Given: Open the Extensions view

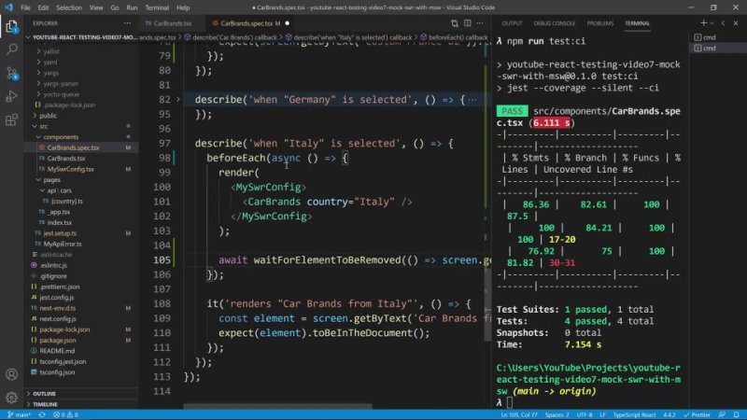Looking at the screenshot, I should 11,119.
